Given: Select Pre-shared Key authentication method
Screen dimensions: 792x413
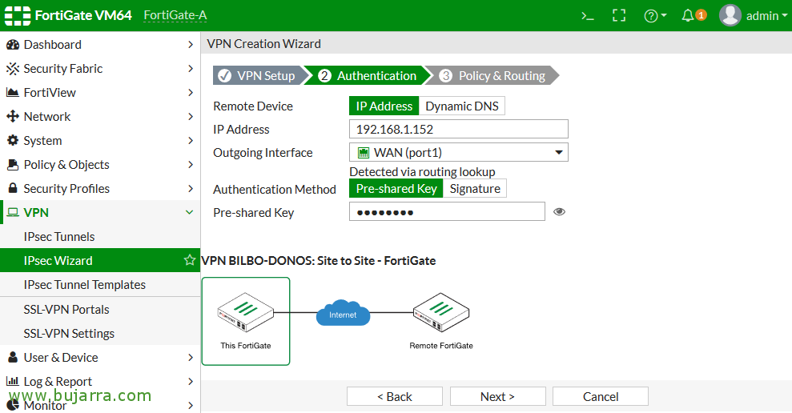Looking at the screenshot, I should pos(396,188).
